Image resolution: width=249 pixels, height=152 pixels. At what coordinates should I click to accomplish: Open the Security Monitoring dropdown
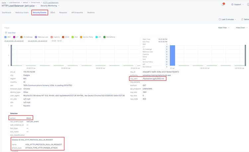click(x=50, y=6)
